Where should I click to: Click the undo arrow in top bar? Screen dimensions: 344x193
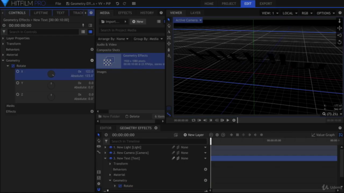[117, 4]
